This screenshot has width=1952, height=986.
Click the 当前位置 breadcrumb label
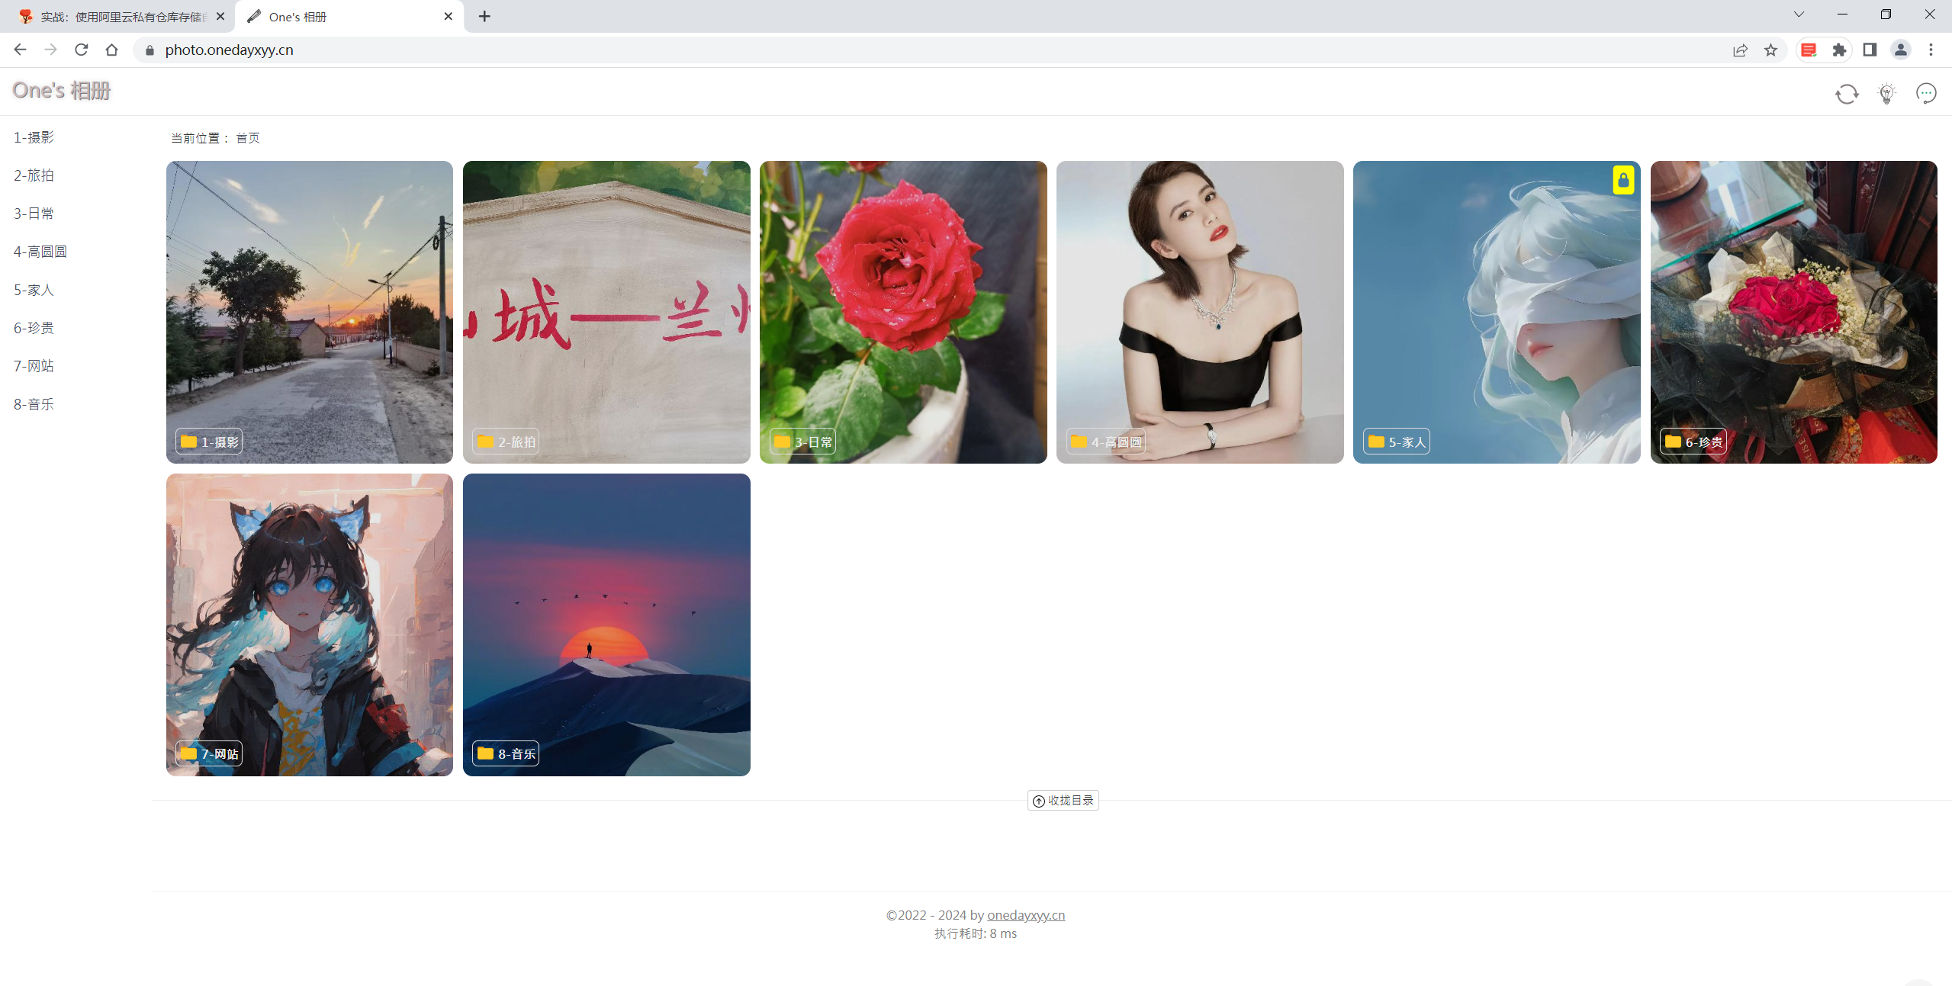pyautogui.click(x=200, y=138)
